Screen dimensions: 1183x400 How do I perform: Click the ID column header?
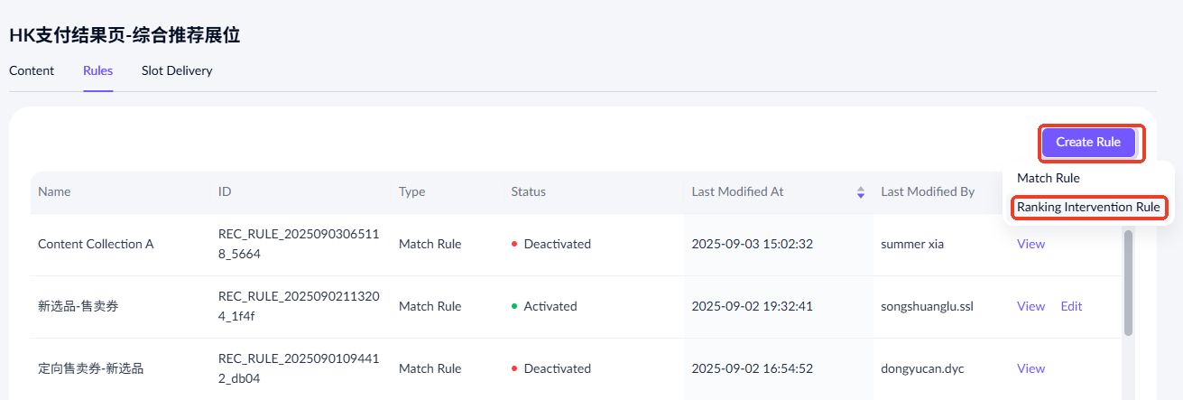click(x=226, y=192)
